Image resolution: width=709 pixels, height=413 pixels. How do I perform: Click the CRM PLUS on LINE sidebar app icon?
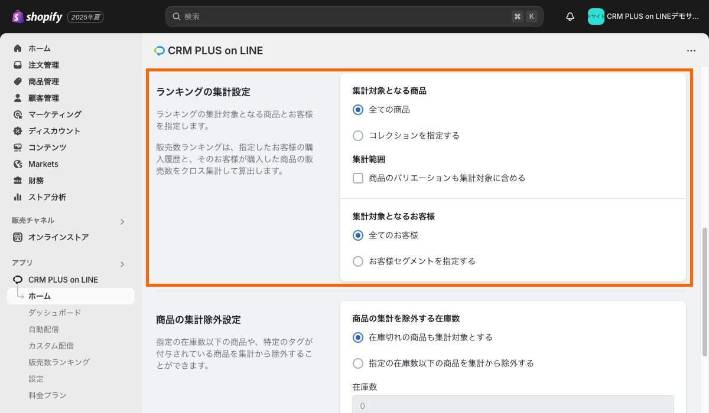18,280
